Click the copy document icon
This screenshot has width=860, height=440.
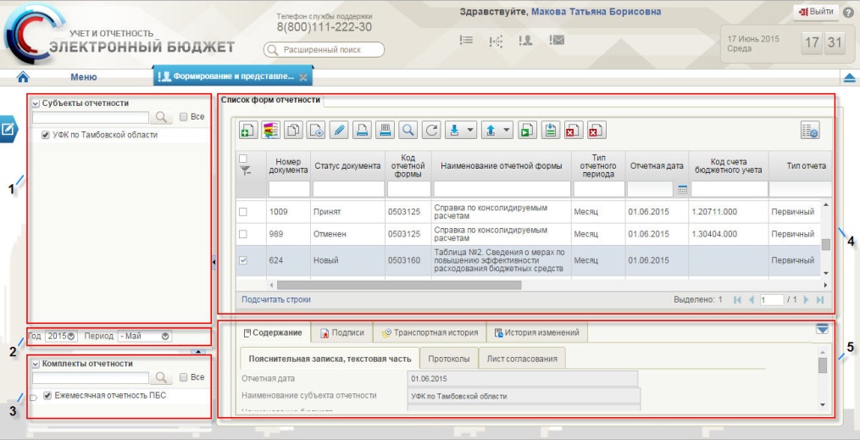point(293,130)
